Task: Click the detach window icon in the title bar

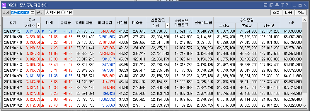Action: coord(271,5)
